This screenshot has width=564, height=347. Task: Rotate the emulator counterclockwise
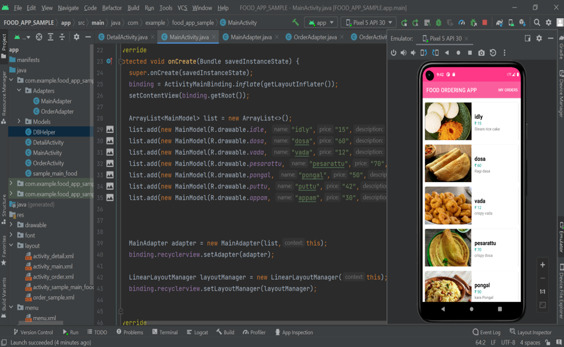pos(424,53)
